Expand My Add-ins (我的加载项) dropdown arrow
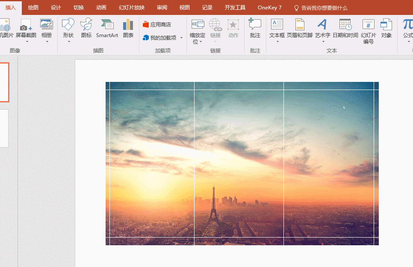413x267 pixels. 181,38
